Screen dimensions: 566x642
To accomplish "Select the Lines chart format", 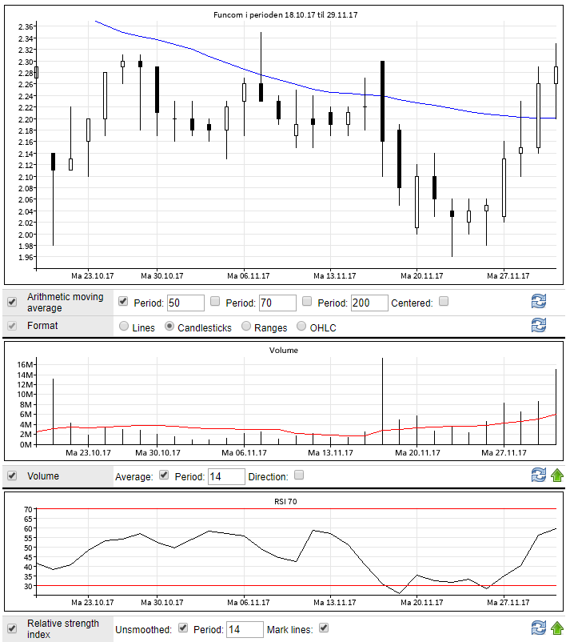I will point(123,327).
